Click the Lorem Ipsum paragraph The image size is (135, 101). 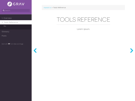point(83,29)
